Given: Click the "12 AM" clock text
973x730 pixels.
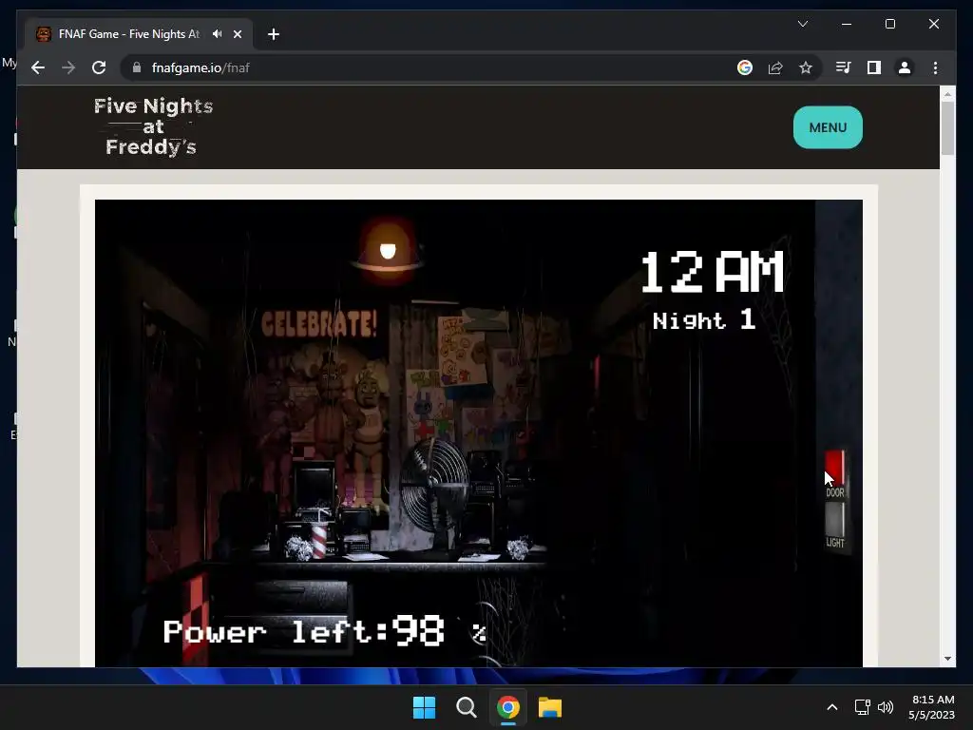Looking at the screenshot, I should (x=713, y=272).
